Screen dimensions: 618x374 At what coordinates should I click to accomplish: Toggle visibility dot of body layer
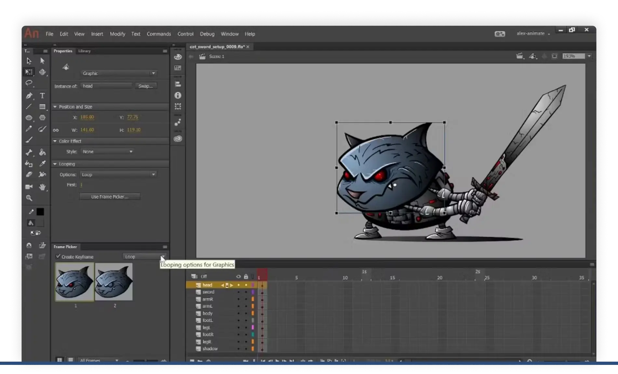[x=238, y=313]
